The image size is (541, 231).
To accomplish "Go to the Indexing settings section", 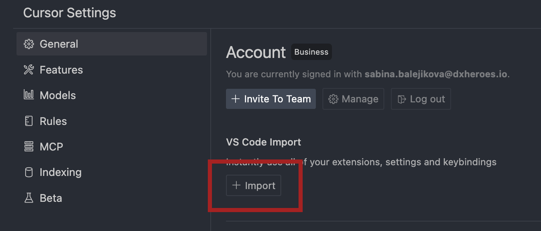I will click(x=60, y=172).
